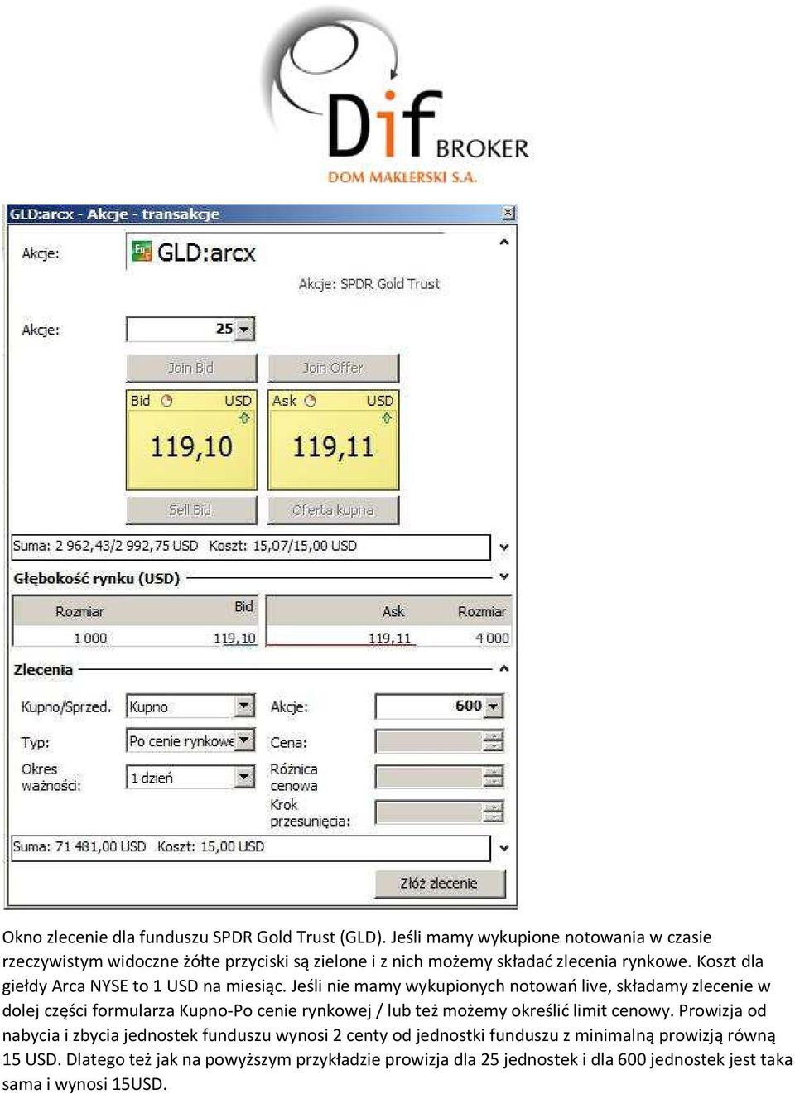
Task: Click the clock icon next to Ask
Action: click(x=311, y=401)
